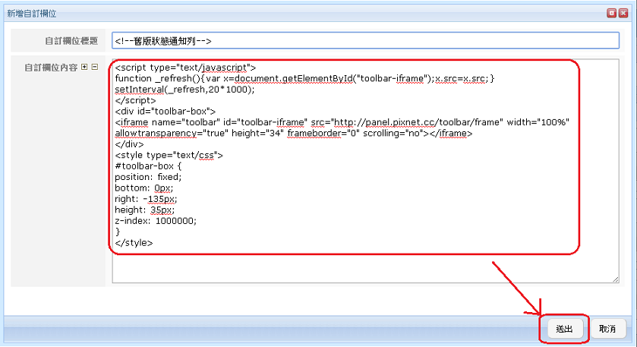Click the closing '</script>' line
The width and height of the screenshot is (637, 347).
tap(135, 100)
